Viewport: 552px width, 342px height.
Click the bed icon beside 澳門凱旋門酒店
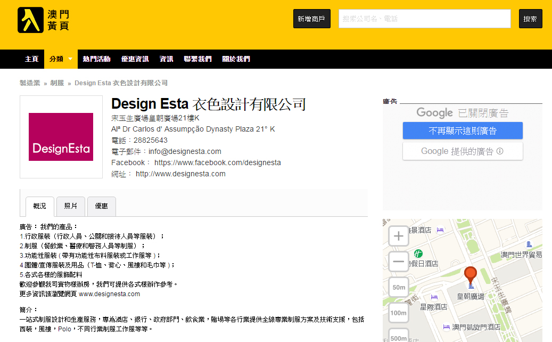click(447, 327)
